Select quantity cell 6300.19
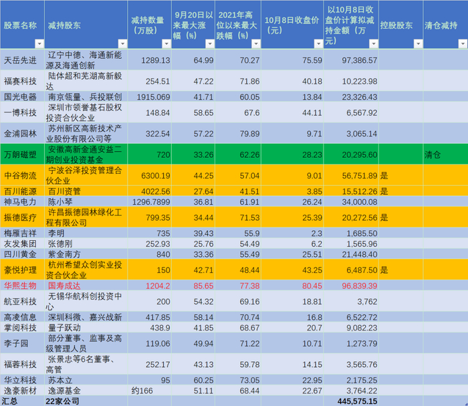Viewport: 468px width, 406px height. pyautogui.click(x=150, y=175)
